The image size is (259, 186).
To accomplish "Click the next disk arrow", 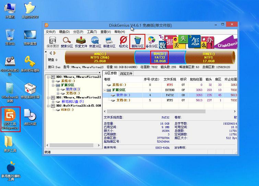I will tap(55, 53).
